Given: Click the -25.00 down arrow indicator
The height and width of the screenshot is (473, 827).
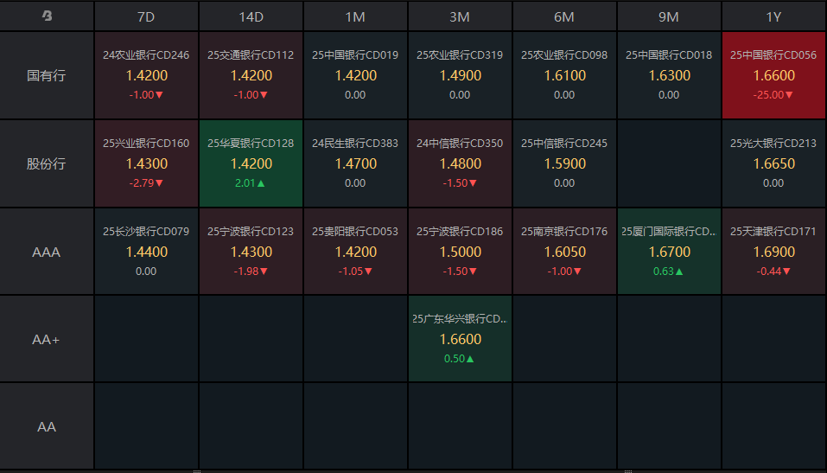Looking at the screenshot, I should pyautogui.click(x=789, y=95).
